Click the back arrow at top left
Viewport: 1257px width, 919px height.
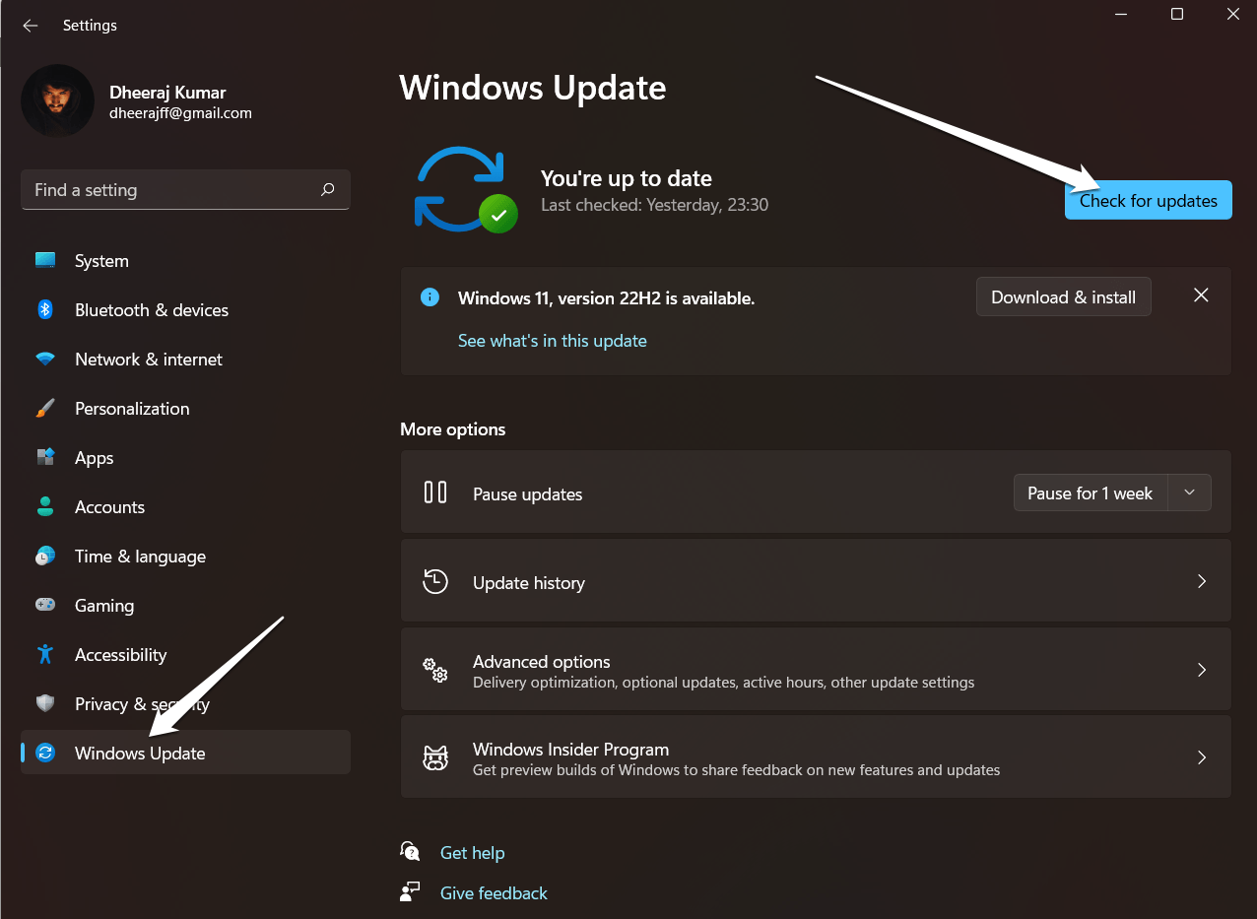coord(30,25)
